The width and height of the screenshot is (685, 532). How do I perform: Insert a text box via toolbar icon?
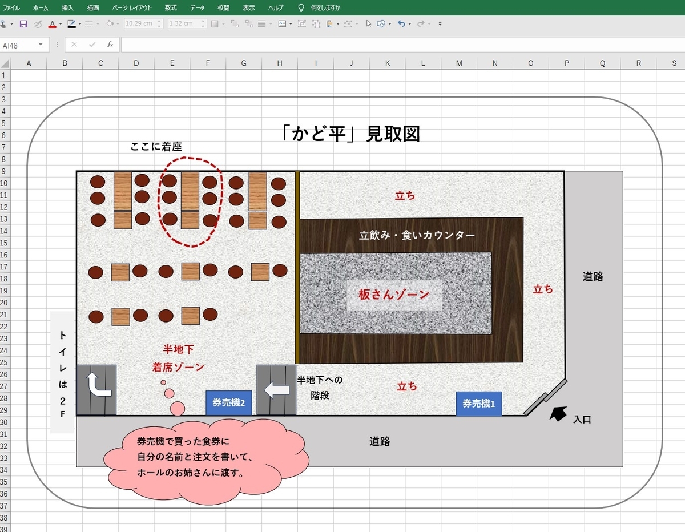282,24
